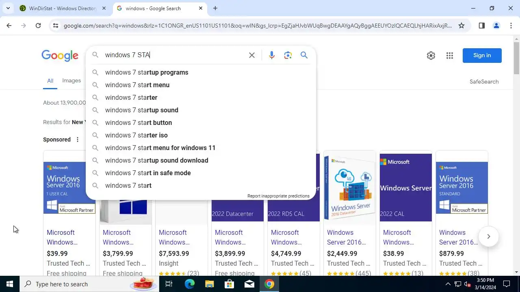Open notification center

(x=507, y=284)
